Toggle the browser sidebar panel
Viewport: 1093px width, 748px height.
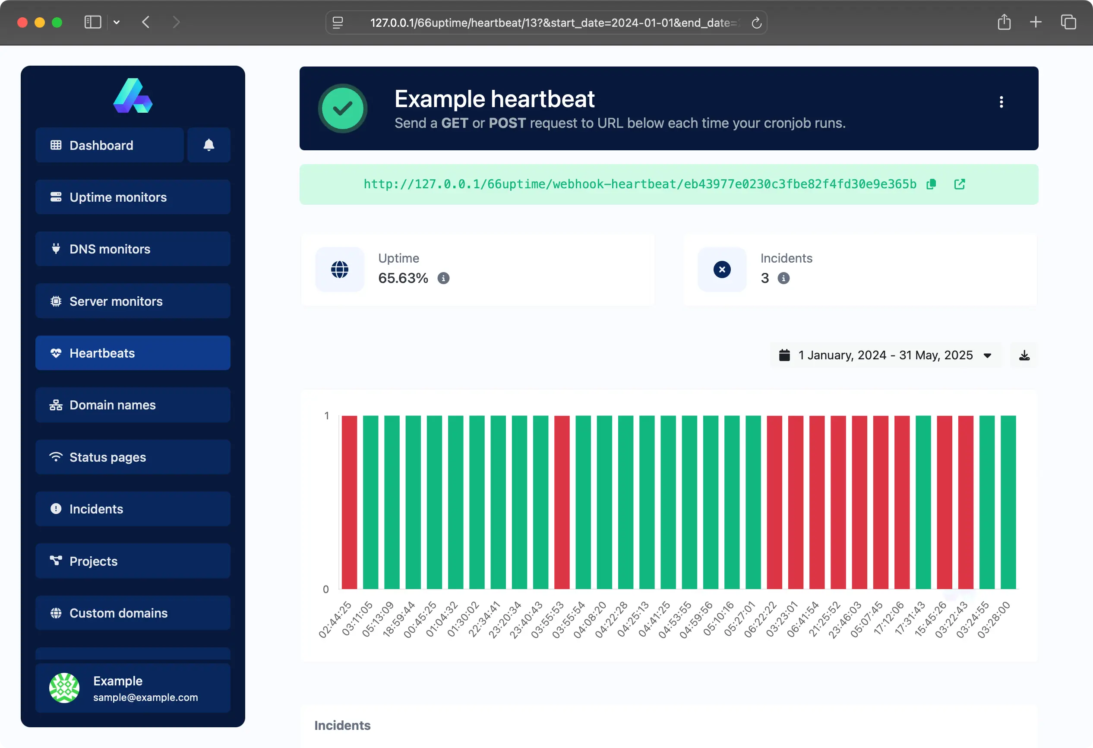[92, 22]
